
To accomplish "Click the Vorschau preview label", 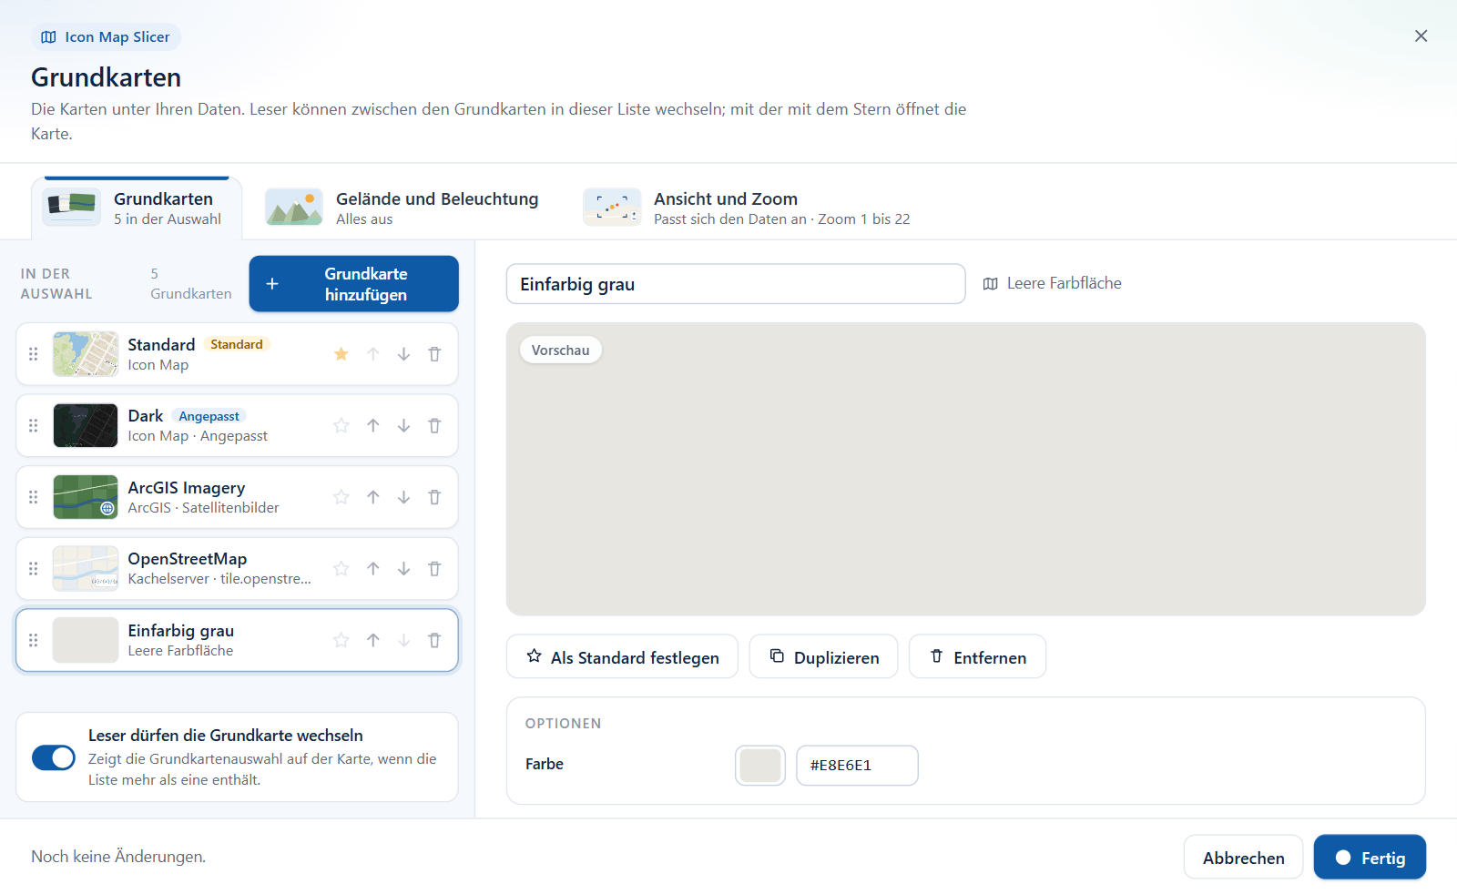I will click(560, 350).
